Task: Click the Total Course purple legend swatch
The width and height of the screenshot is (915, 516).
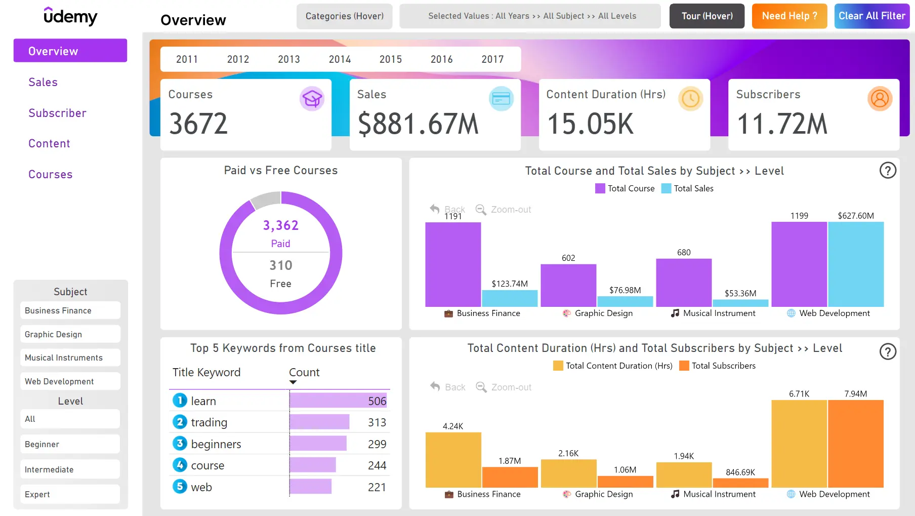Action: pyautogui.click(x=600, y=188)
